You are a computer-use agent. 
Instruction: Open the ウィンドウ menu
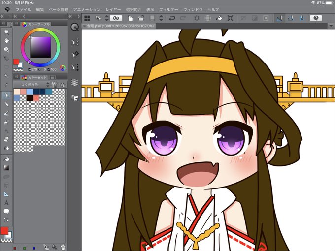(193, 10)
